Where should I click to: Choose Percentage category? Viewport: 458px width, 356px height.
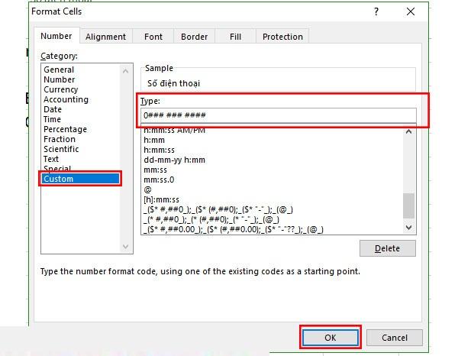[65, 129]
